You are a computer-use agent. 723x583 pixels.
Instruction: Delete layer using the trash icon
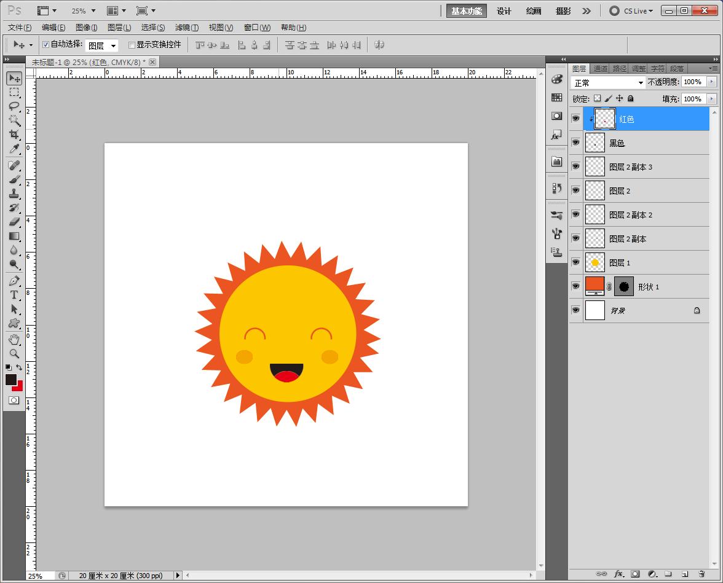coord(701,574)
